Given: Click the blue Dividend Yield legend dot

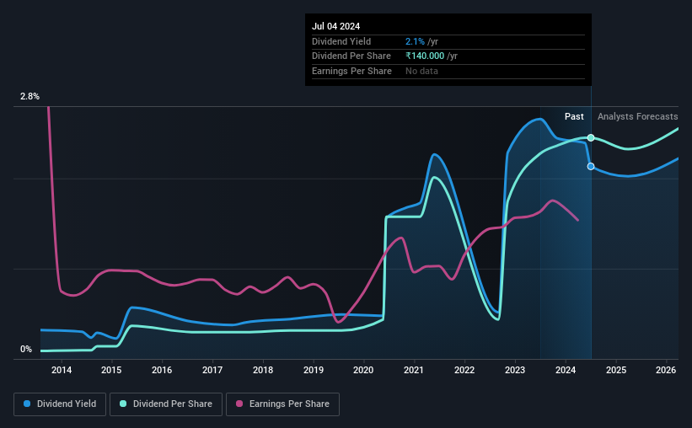Looking at the screenshot, I should (27, 404).
